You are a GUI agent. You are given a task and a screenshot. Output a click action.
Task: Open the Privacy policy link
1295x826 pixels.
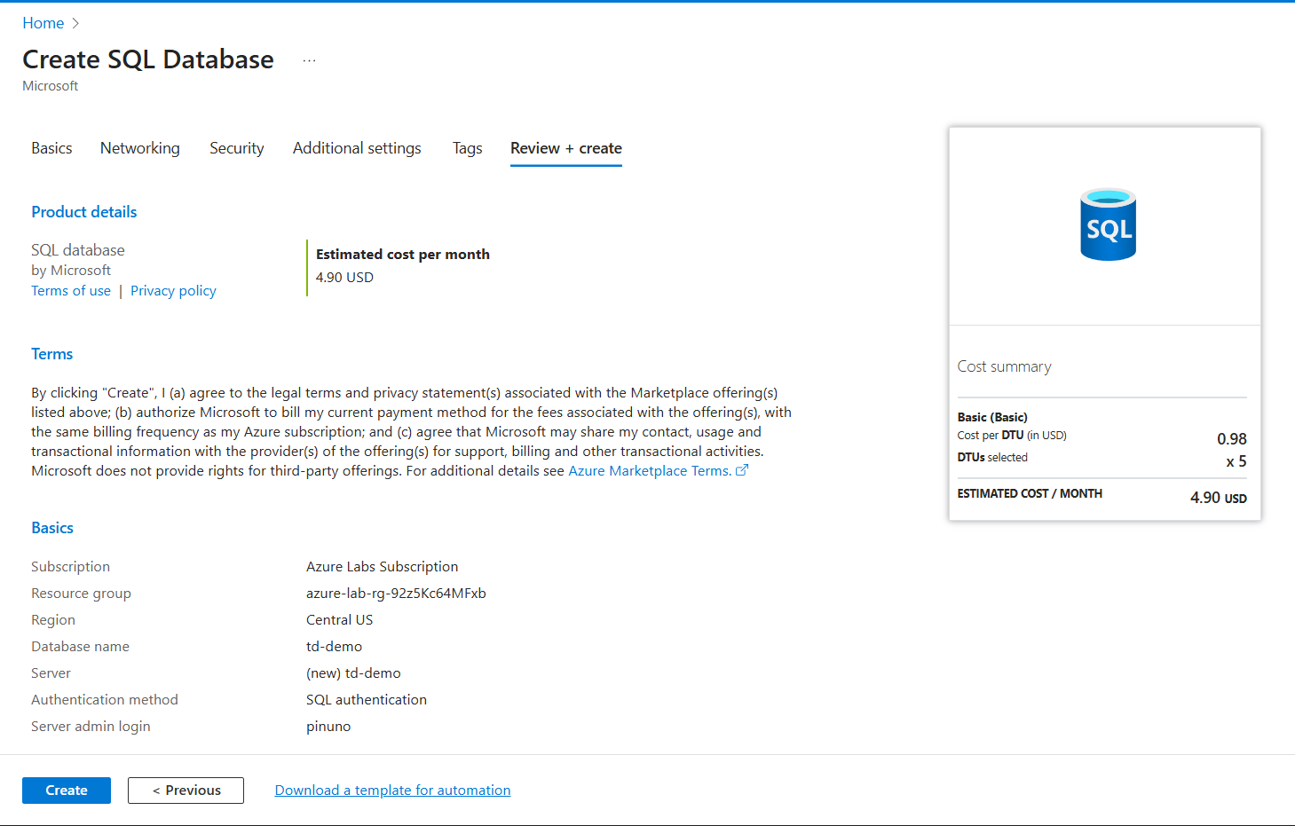(173, 291)
